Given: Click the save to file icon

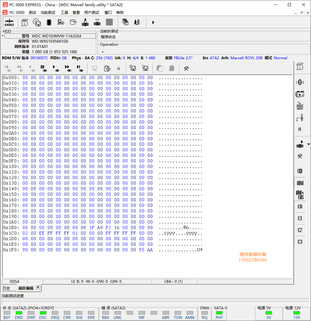Looking at the screenshot, I should (145, 68).
